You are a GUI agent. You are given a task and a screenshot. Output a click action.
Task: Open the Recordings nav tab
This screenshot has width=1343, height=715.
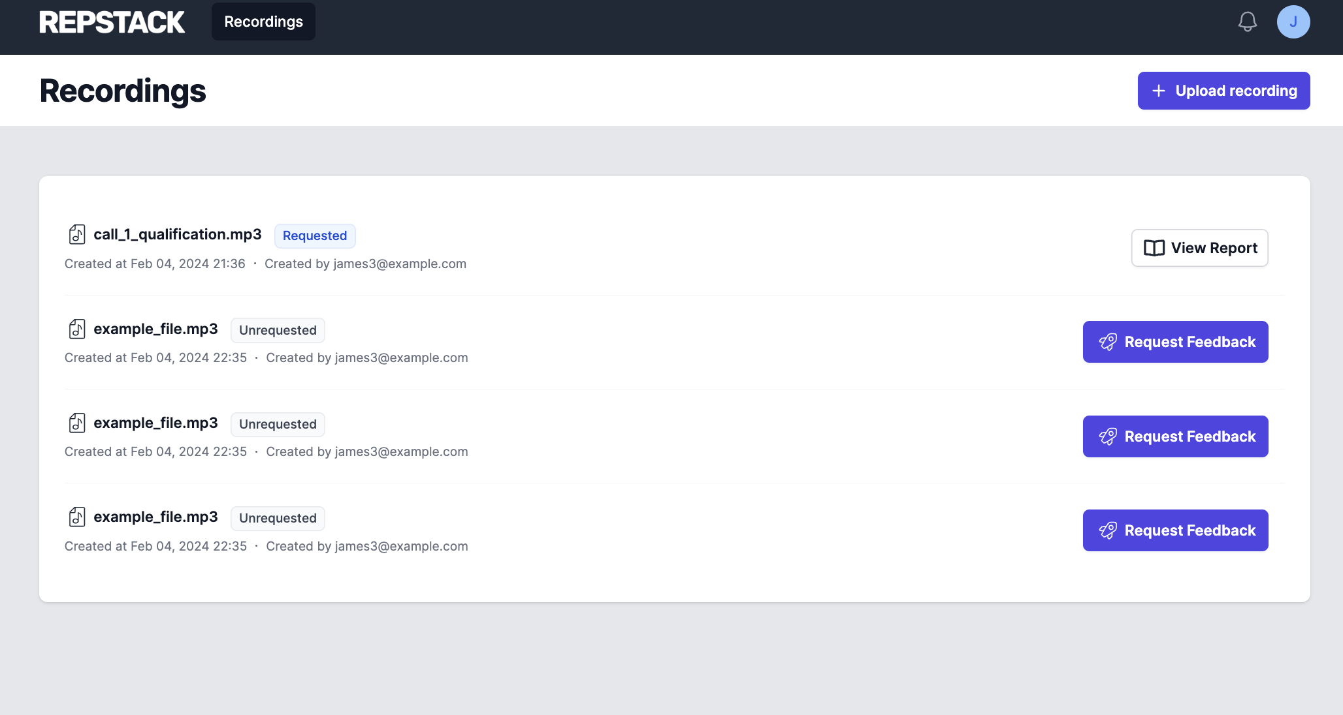click(263, 22)
